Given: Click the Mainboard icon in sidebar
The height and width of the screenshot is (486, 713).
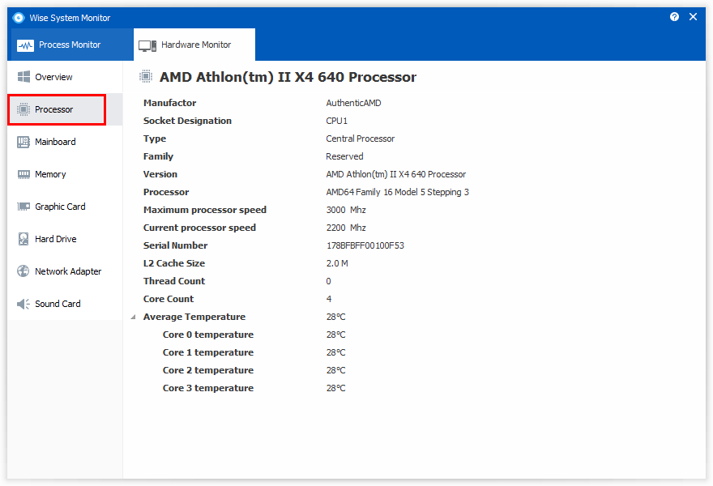Looking at the screenshot, I should [x=23, y=142].
